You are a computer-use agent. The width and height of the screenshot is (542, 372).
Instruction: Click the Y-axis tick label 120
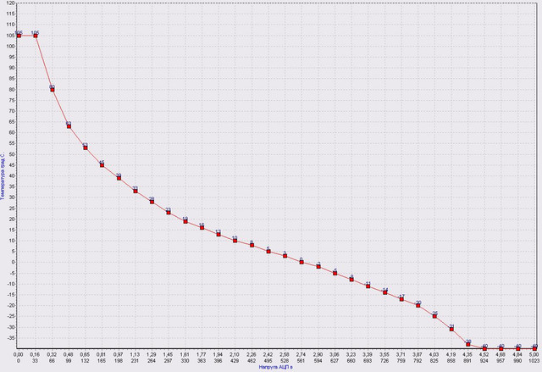tap(10, 3)
